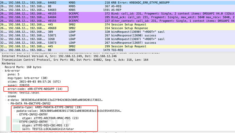Collapse the first ETYPE-INFO2-ENTRY node
The image size is (235, 133).
click(17, 115)
